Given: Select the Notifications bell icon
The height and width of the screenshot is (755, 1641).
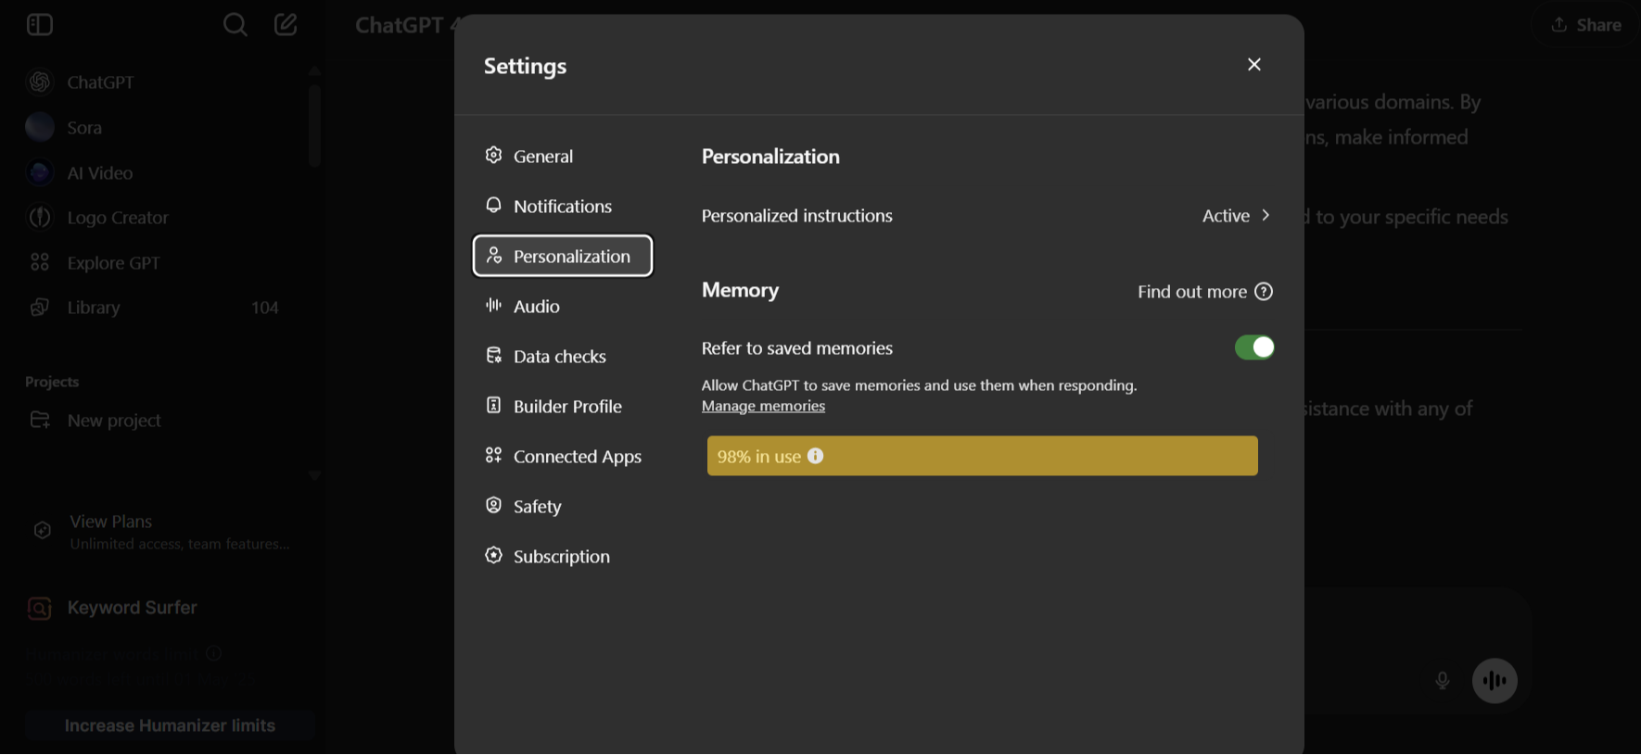Looking at the screenshot, I should [494, 205].
